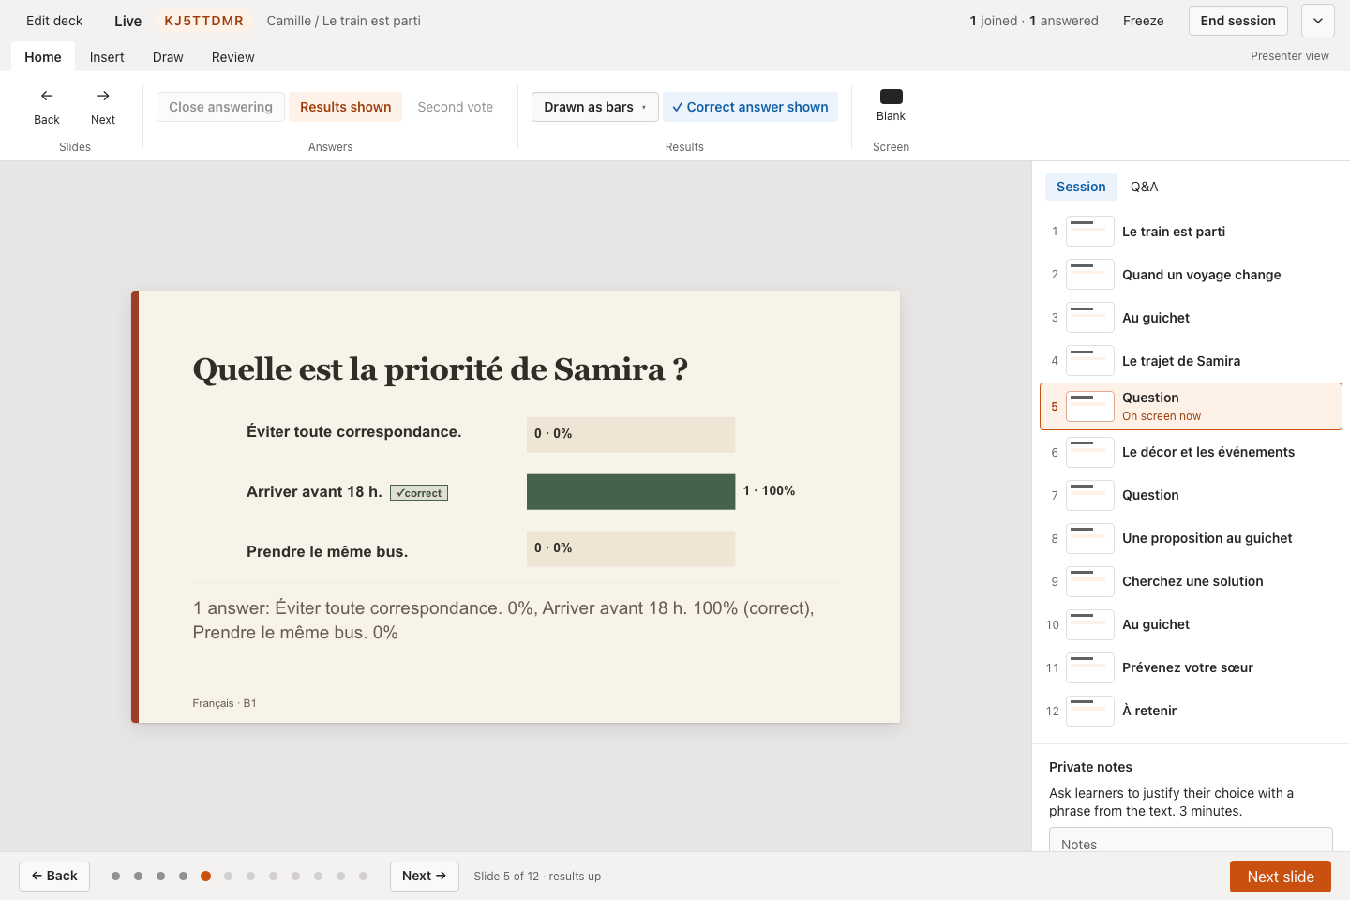Start a Second vote
Image resolution: width=1350 pixels, height=900 pixels.
[456, 107]
